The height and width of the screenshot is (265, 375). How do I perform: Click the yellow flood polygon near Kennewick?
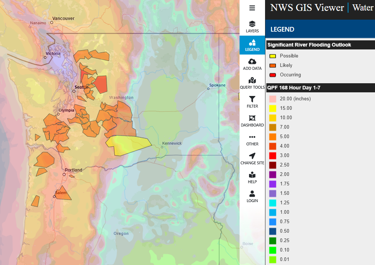(x=127, y=144)
